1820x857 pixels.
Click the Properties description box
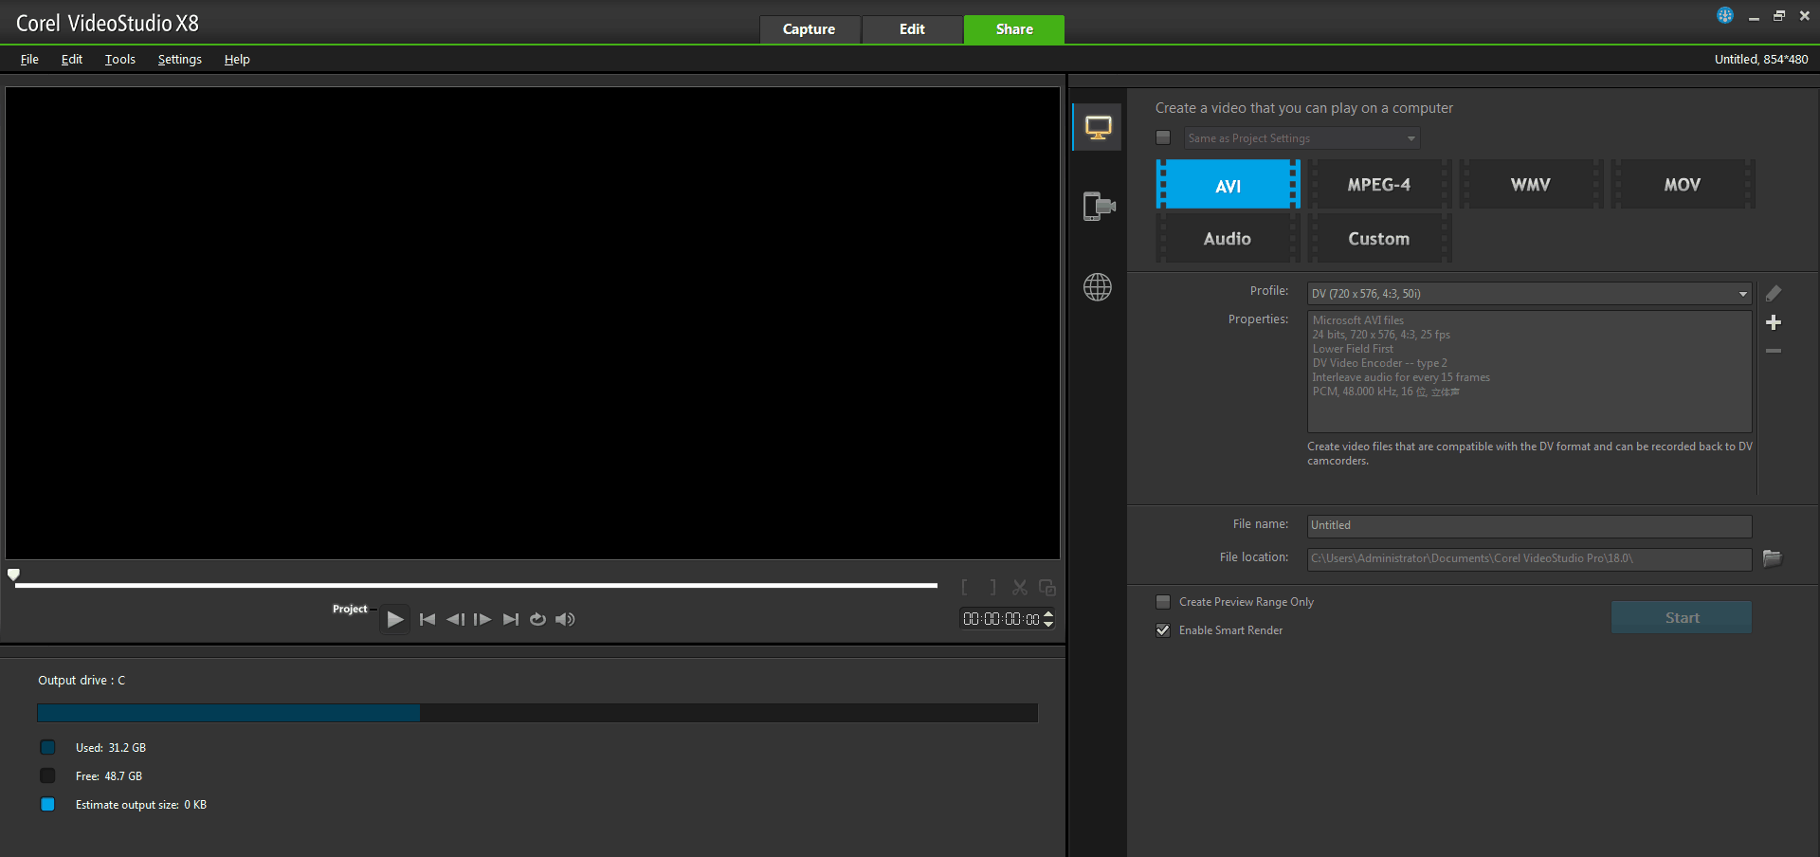pos(1530,372)
